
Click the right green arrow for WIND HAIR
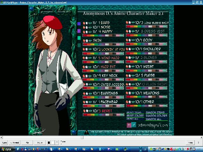coord(91,58)
